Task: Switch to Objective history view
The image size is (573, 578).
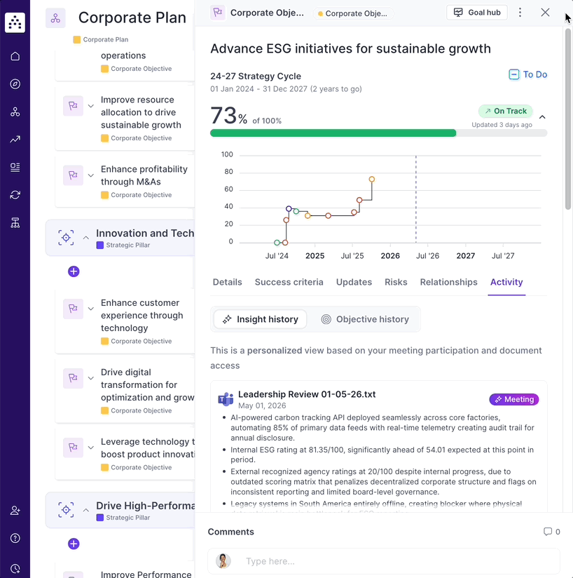Action: (x=365, y=319)
